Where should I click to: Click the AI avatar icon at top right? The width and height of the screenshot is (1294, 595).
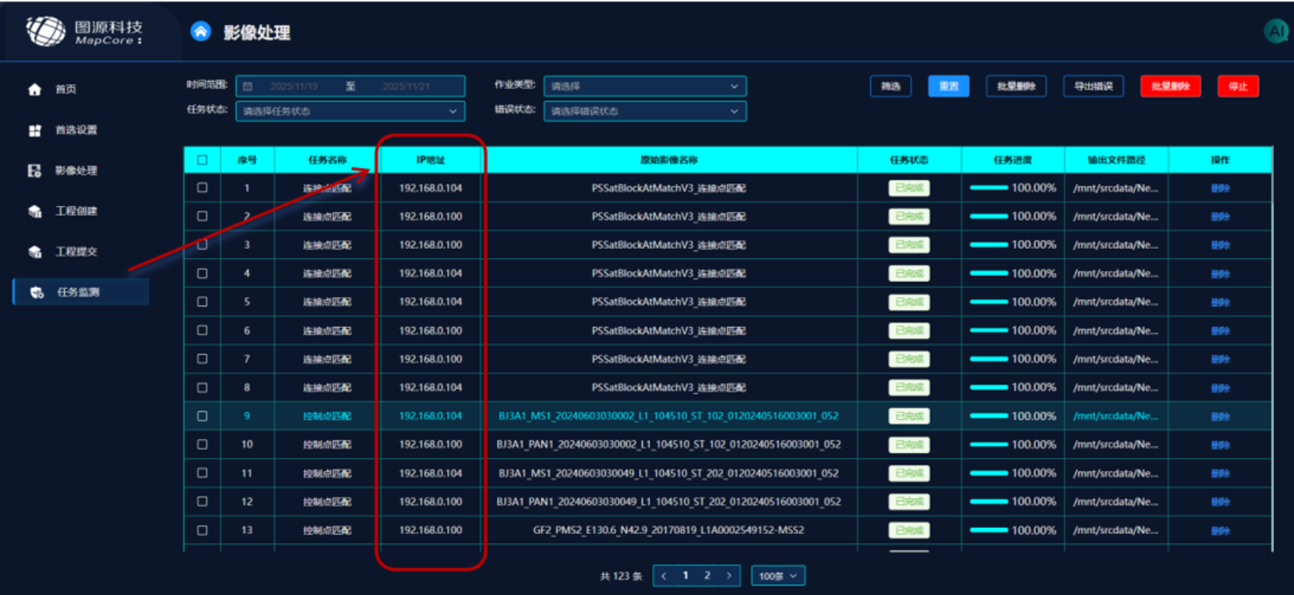[1276, 31]
